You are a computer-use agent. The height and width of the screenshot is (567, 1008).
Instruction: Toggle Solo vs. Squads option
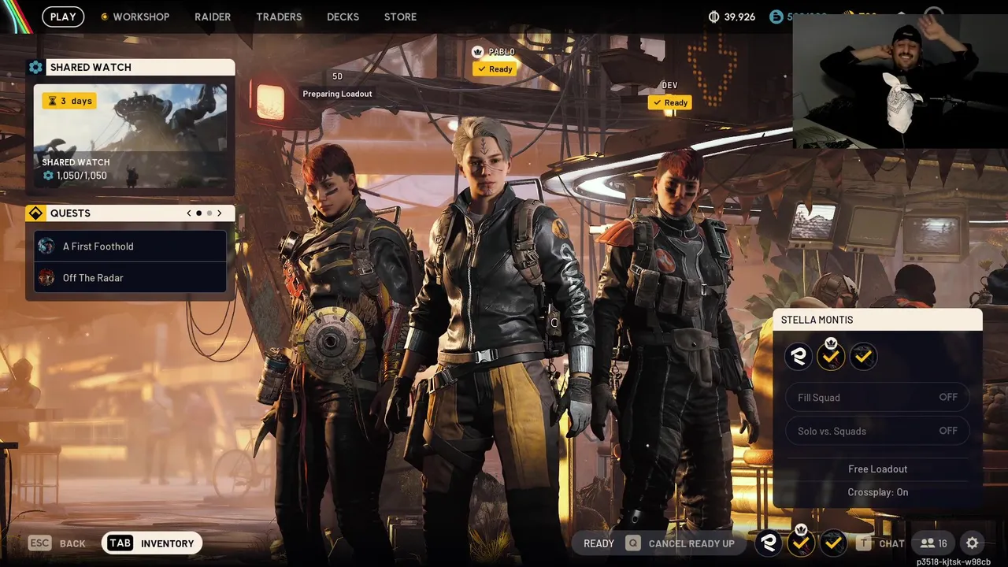pyautogui.click(x=877, y=432)
